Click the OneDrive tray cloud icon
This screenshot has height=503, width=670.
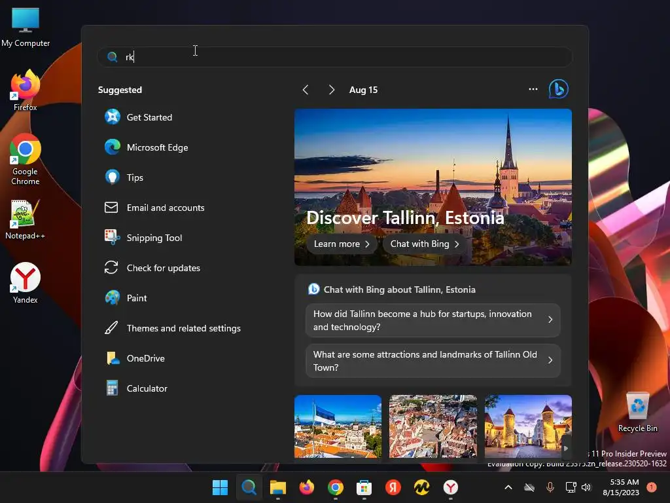point(529,487)
